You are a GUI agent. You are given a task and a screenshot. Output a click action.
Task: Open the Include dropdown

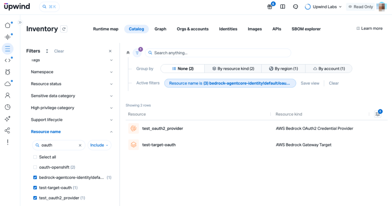click(x=99, y=145)
